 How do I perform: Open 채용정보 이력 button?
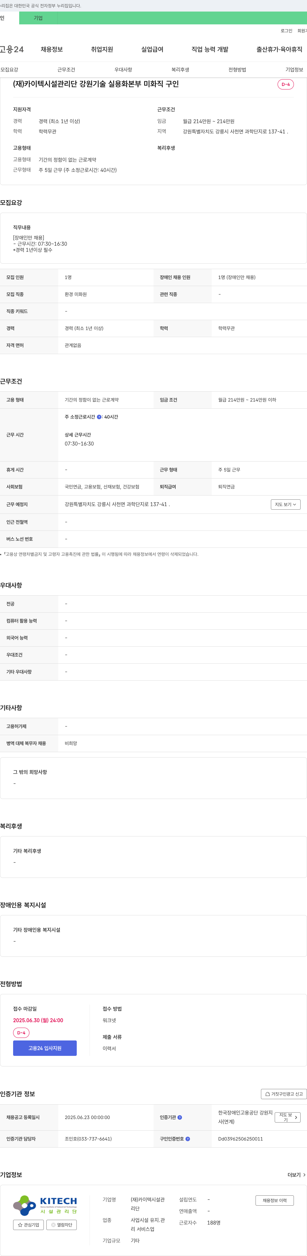click(x=274, y=1200)
